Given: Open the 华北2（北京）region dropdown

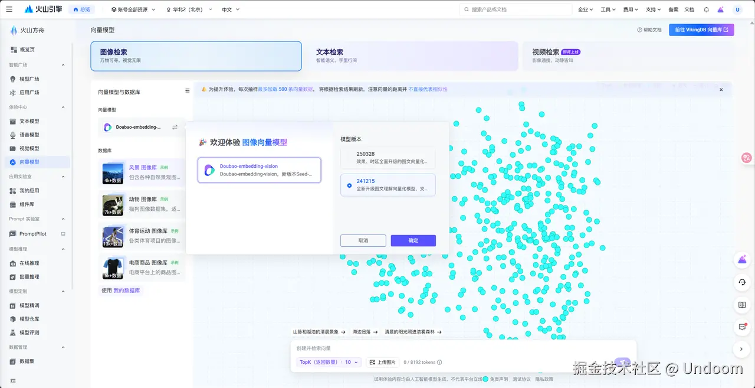Looking at the screenshot, I should (x=190, y=9).
